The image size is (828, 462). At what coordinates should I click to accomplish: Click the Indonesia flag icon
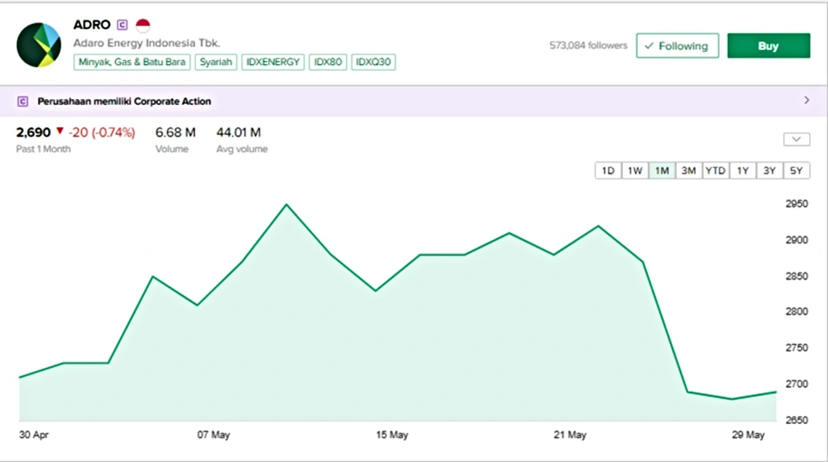click(x=143, y=26)
